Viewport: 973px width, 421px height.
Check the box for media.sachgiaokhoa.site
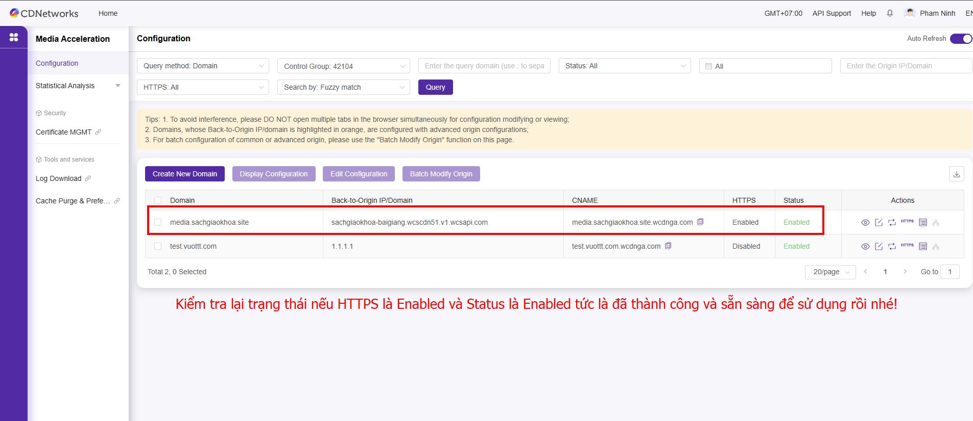[158, 222]
